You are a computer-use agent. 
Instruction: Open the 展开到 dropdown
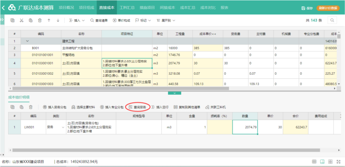166,21
